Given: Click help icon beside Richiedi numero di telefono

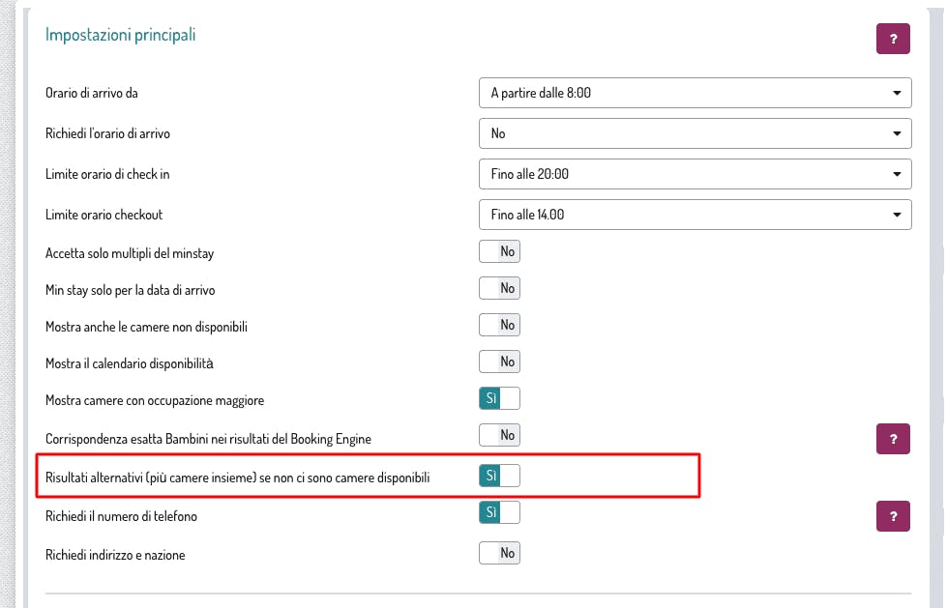Looking at the screenshot, I should 893,515.
